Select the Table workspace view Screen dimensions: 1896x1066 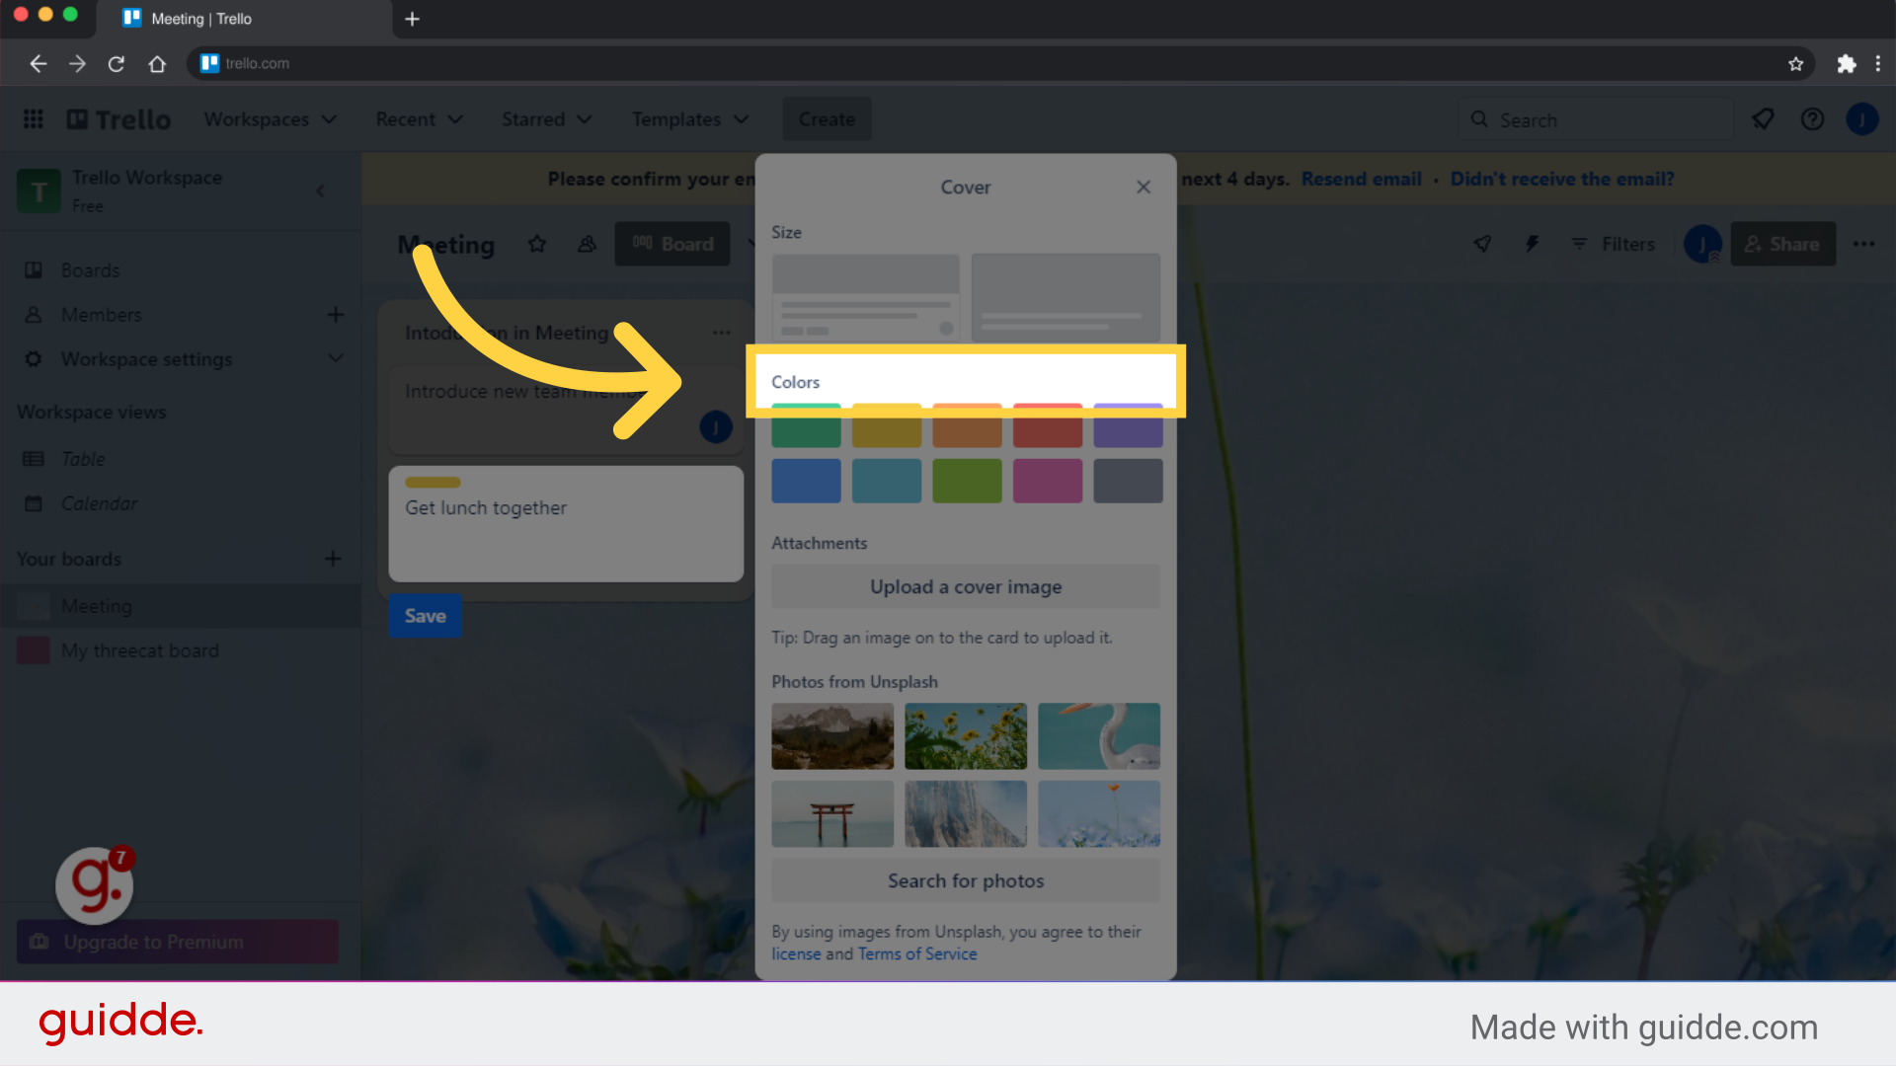(82, 459)
